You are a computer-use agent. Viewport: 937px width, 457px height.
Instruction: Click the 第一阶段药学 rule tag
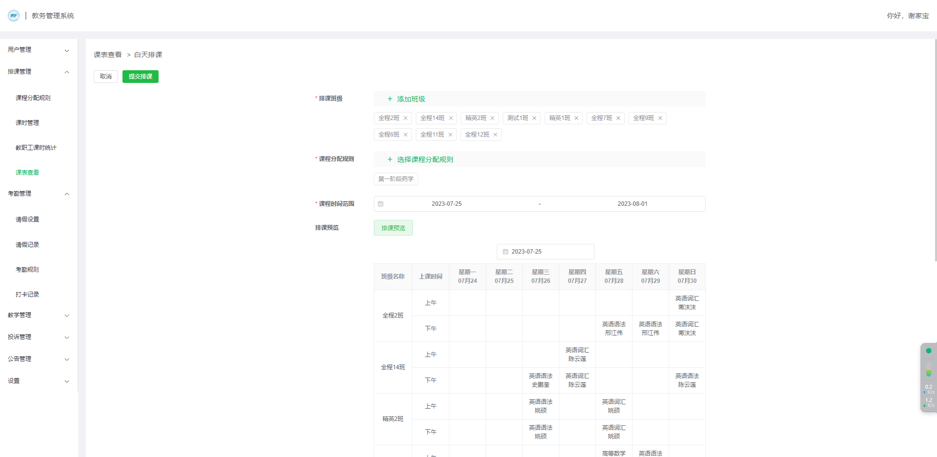[396, 179]
